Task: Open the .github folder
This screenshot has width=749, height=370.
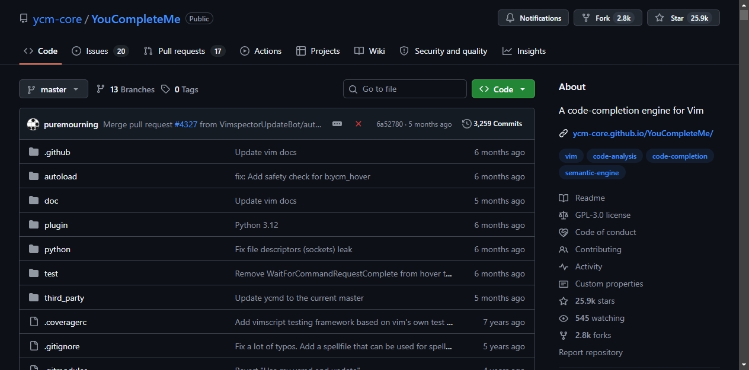Action: [x=57, y=152]
